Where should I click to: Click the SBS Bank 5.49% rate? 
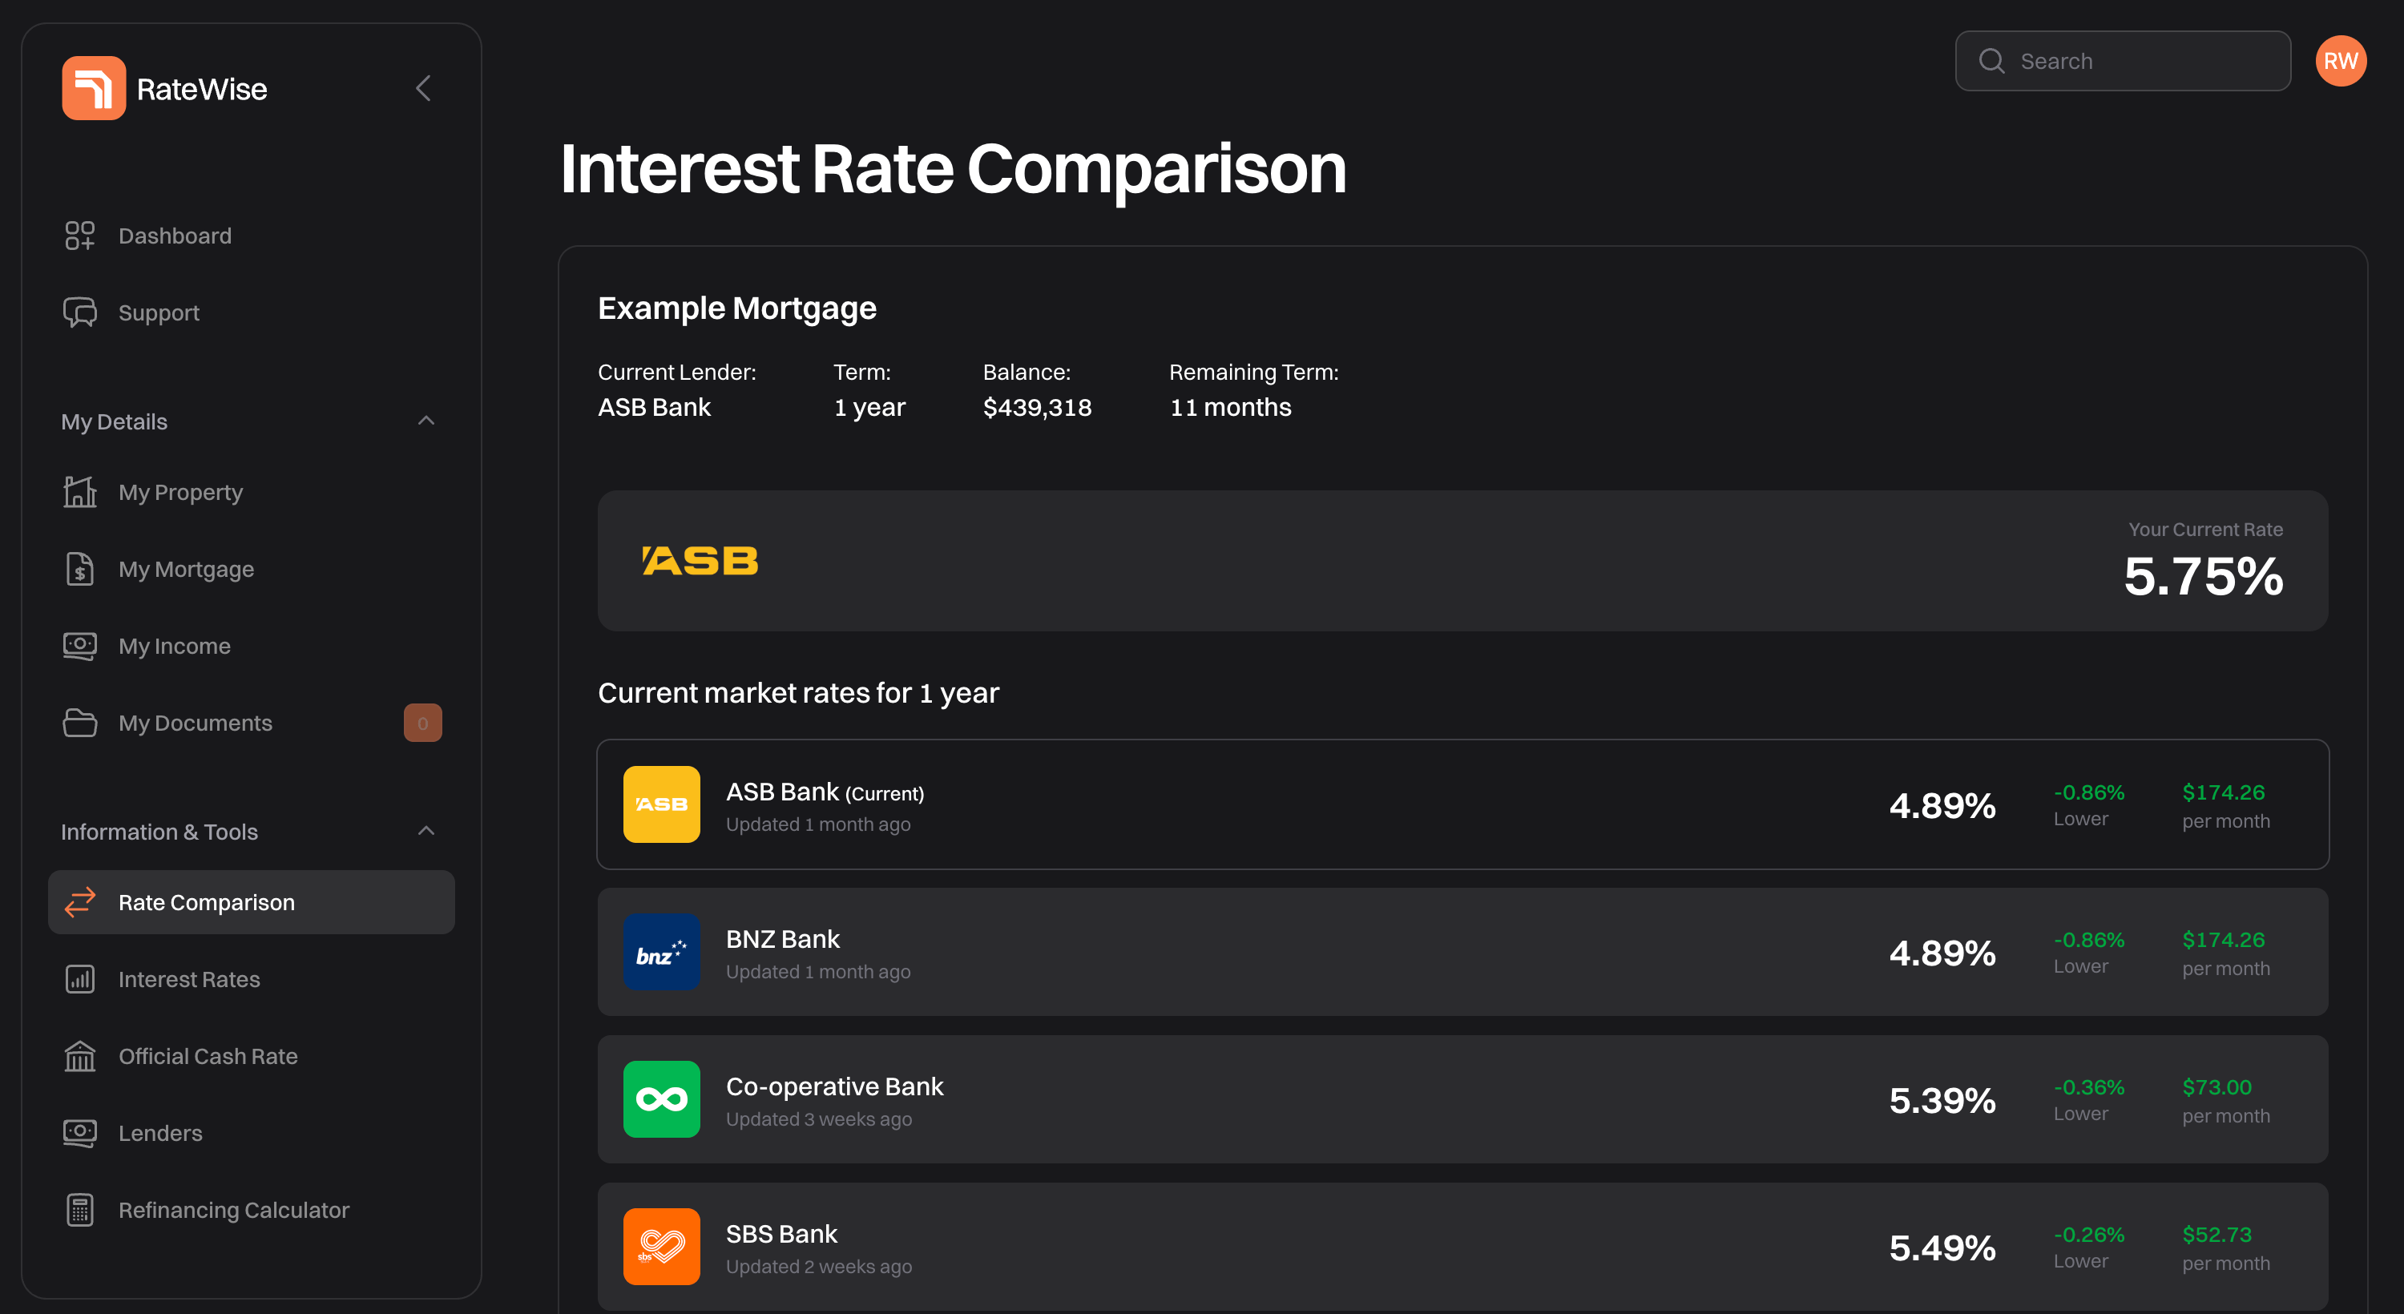(1942, 1247)
